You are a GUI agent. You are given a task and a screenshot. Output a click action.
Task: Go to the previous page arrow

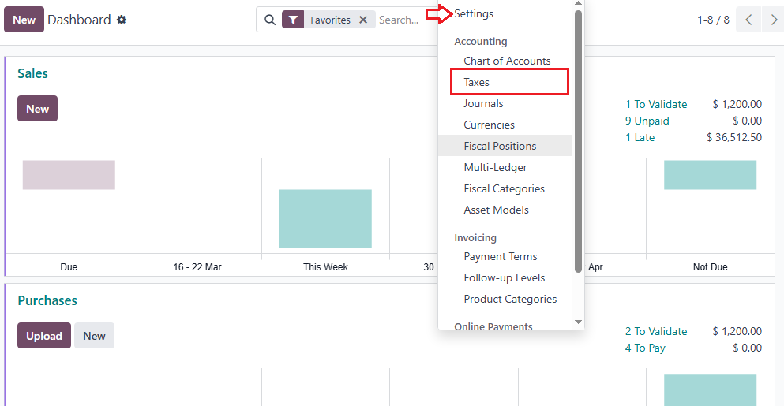coord(748,20)
